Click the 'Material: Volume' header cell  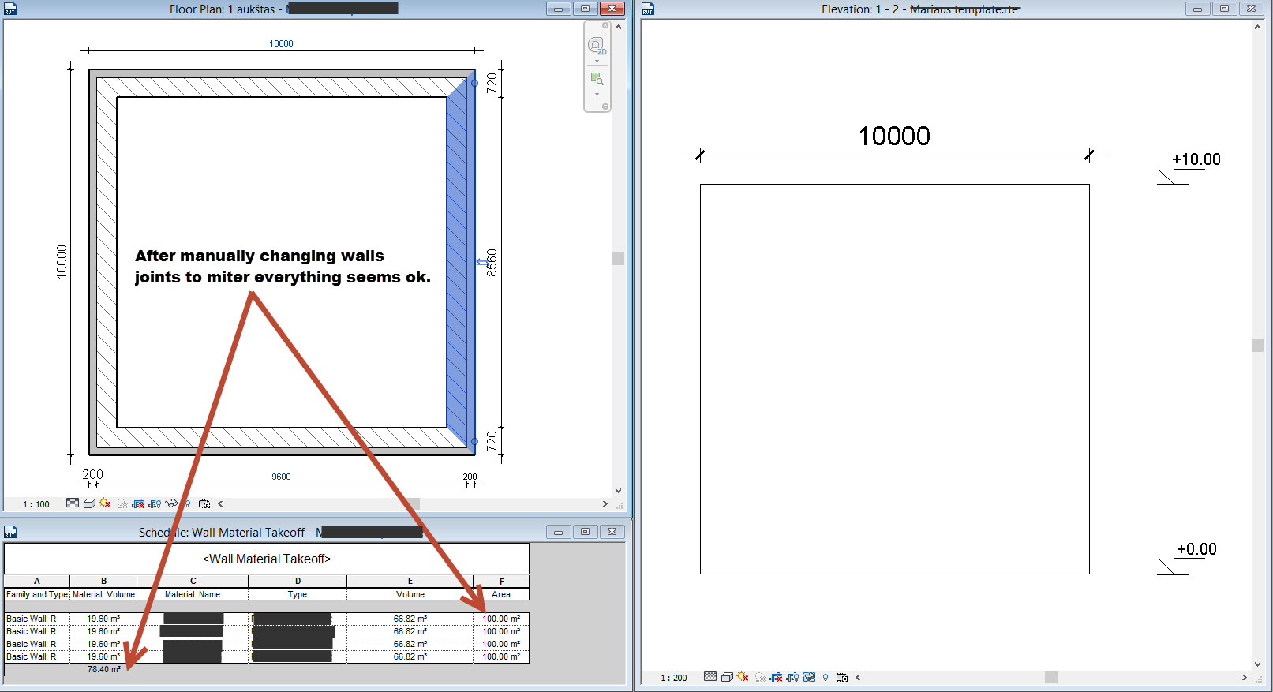pos(103,594)
